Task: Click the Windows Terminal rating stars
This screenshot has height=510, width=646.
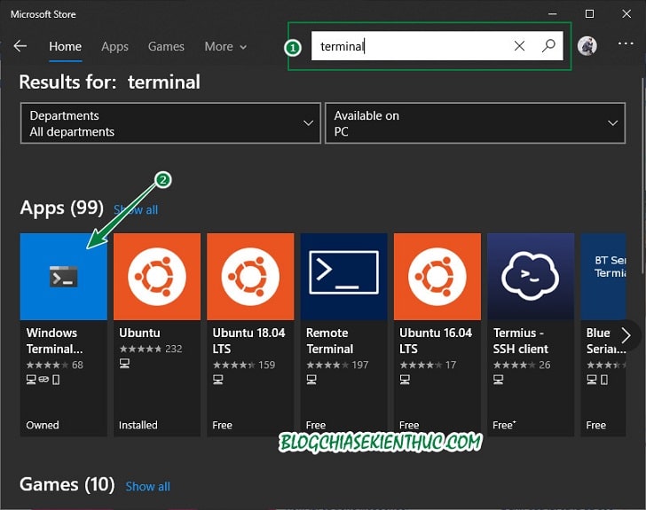Action: (47, 365)
